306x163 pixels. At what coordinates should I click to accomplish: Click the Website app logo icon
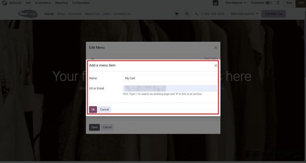tap(4, 3)
